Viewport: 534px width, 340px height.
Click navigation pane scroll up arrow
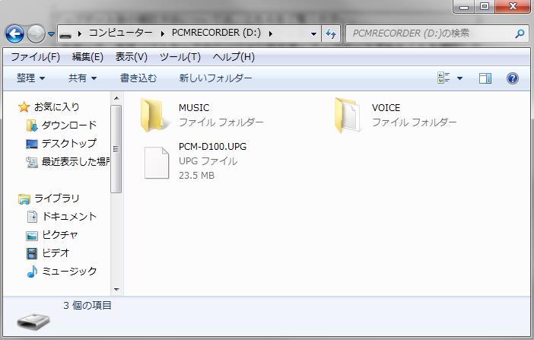click(x=116, y=98)
